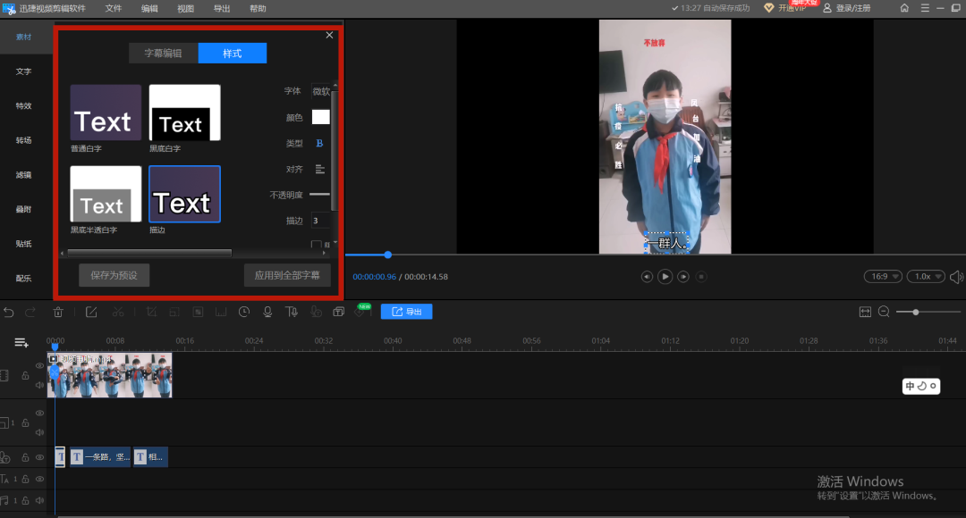Screen dimensions: 966x518
Task: Open the hamburger menu in title bar
Action: 925,8
